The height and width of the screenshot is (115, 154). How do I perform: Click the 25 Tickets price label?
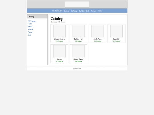click(x=59, y=41)
